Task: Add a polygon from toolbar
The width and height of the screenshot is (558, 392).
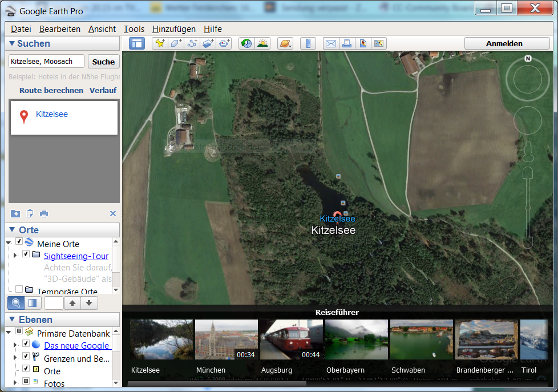Action: [x=176, y=43]
